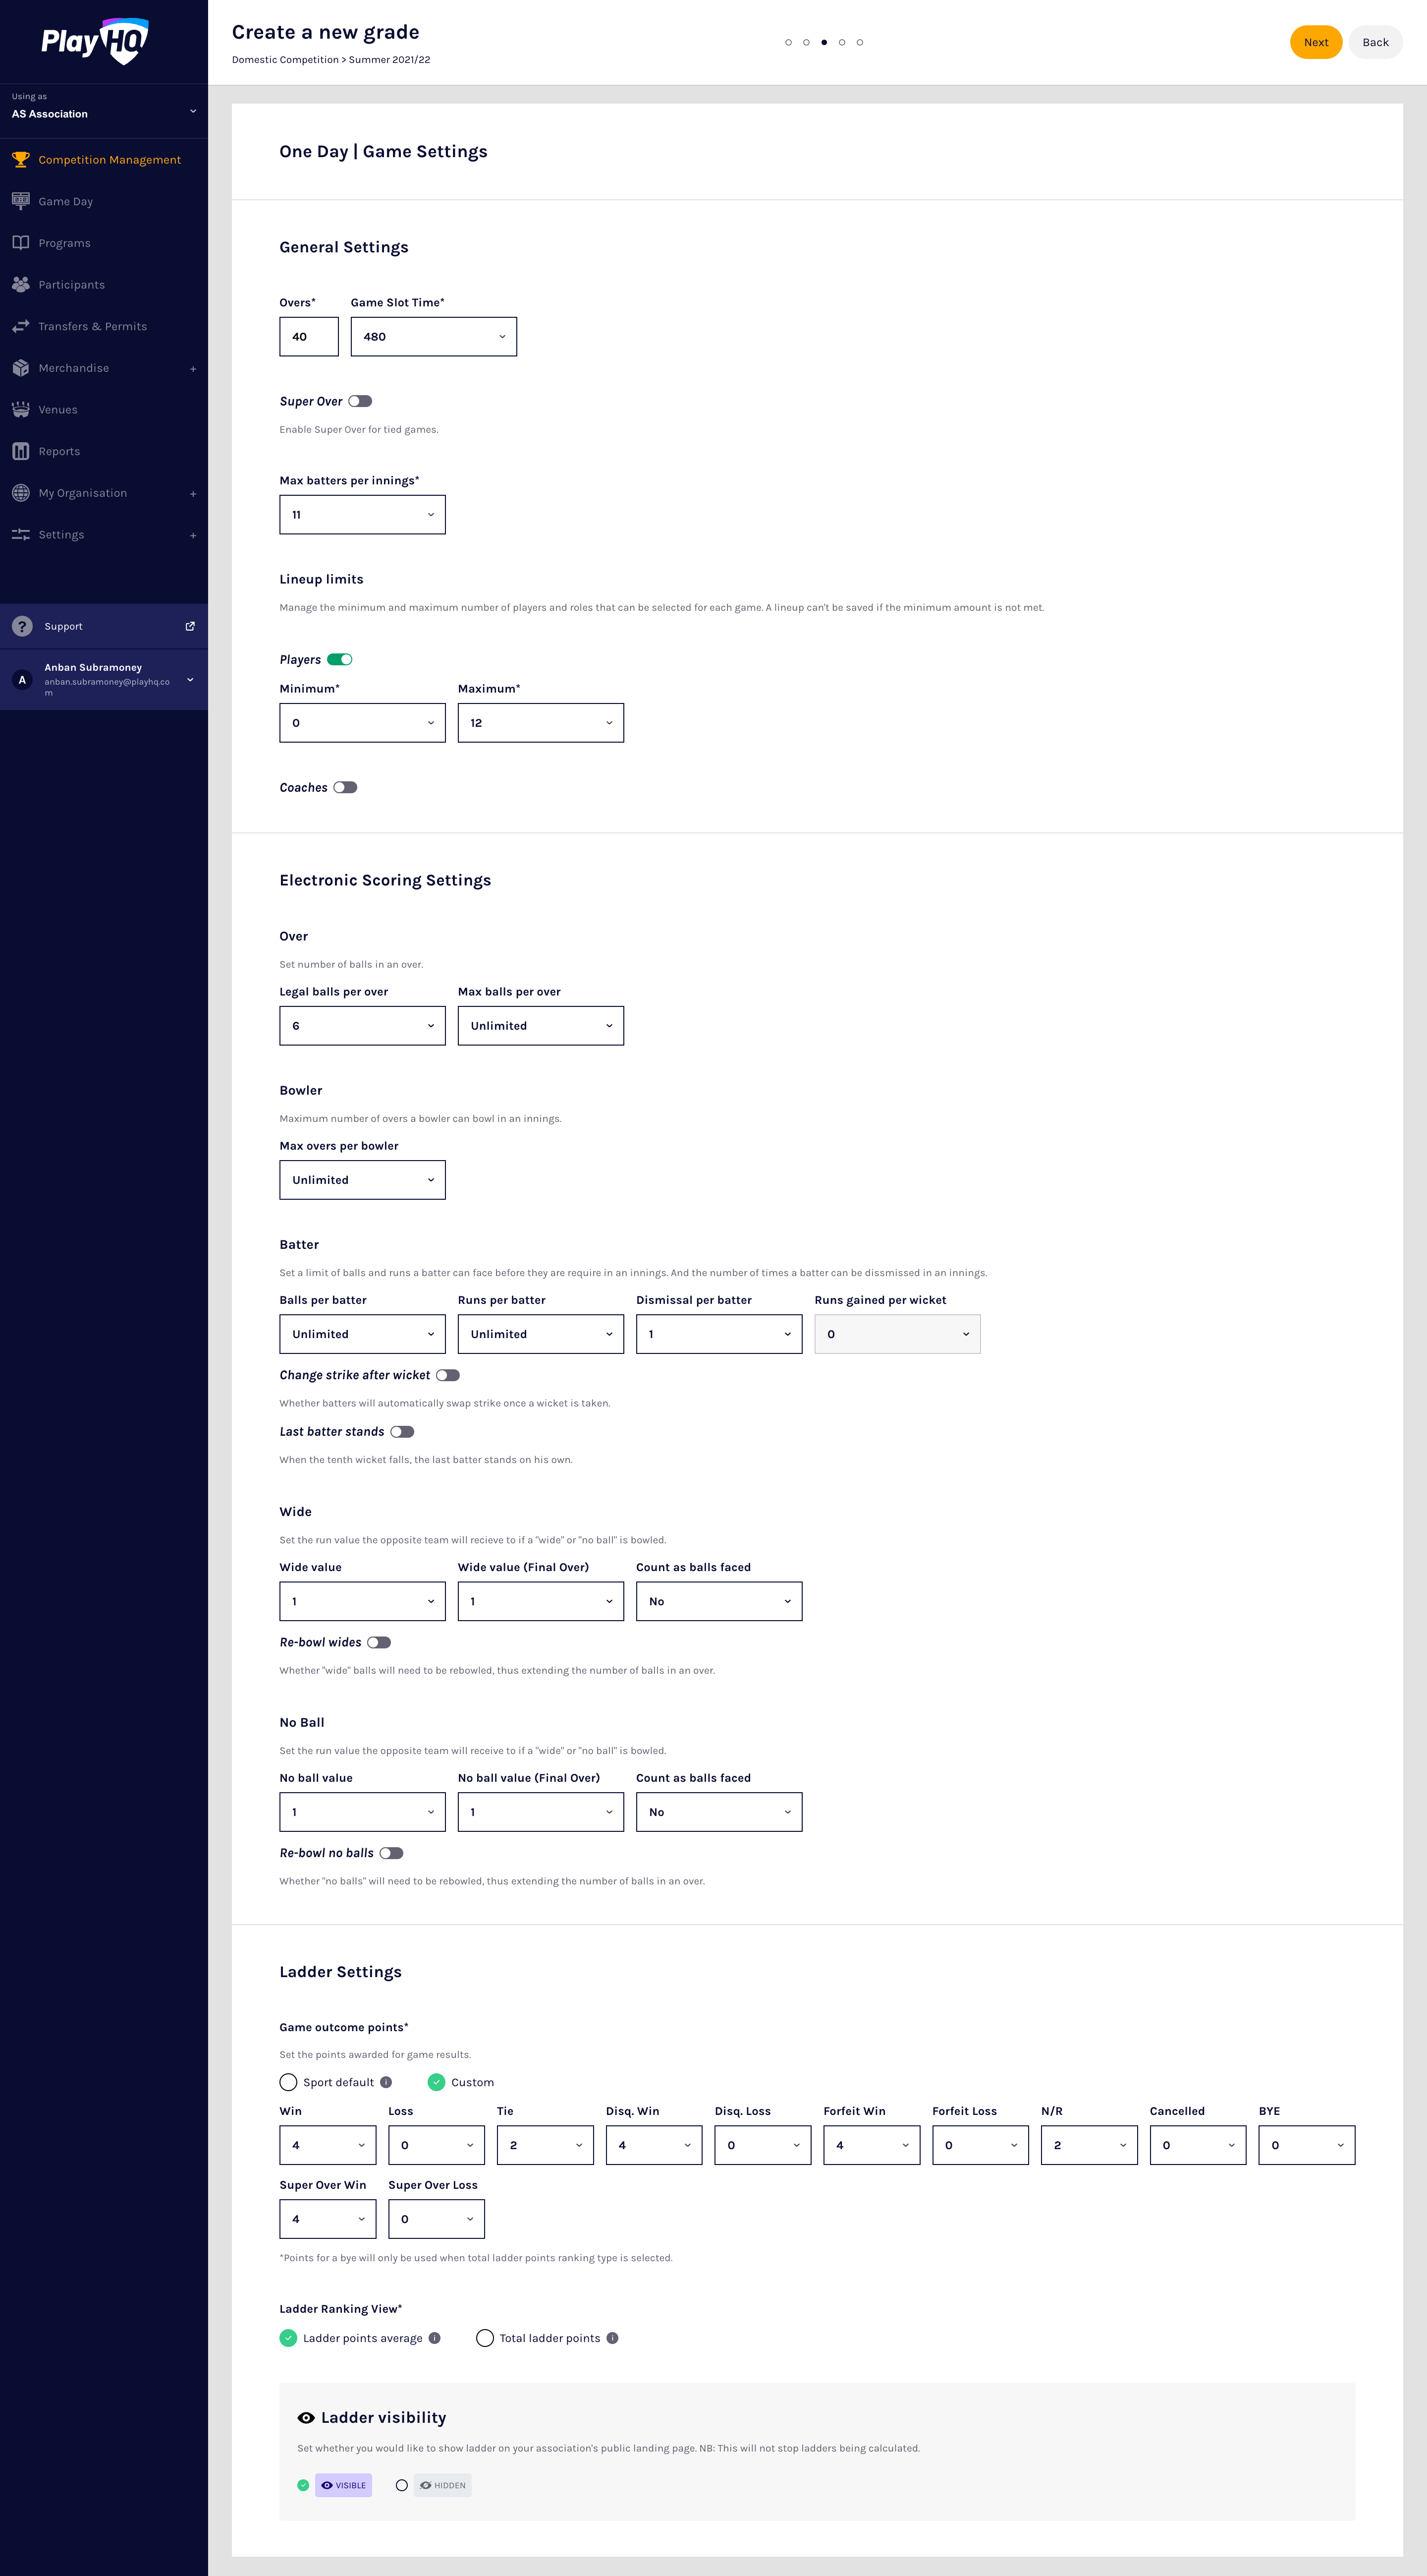
Task: Open Competition Management in the sidebar
Action: point(109,159)
